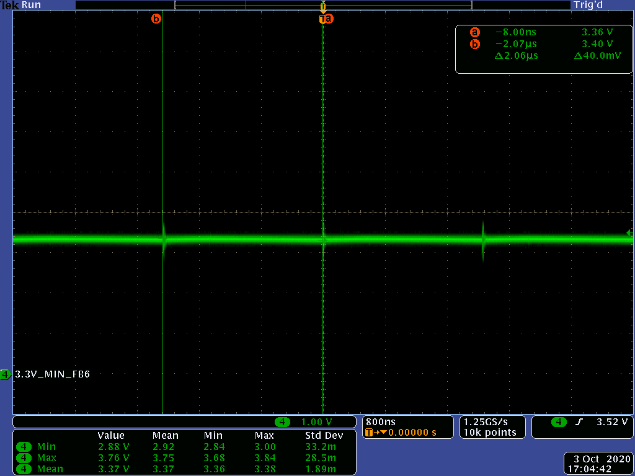The width and height of the screenshot is (635, 476).
Task: Click the channel 4 badge in scale readout
Action: [282, 422]
